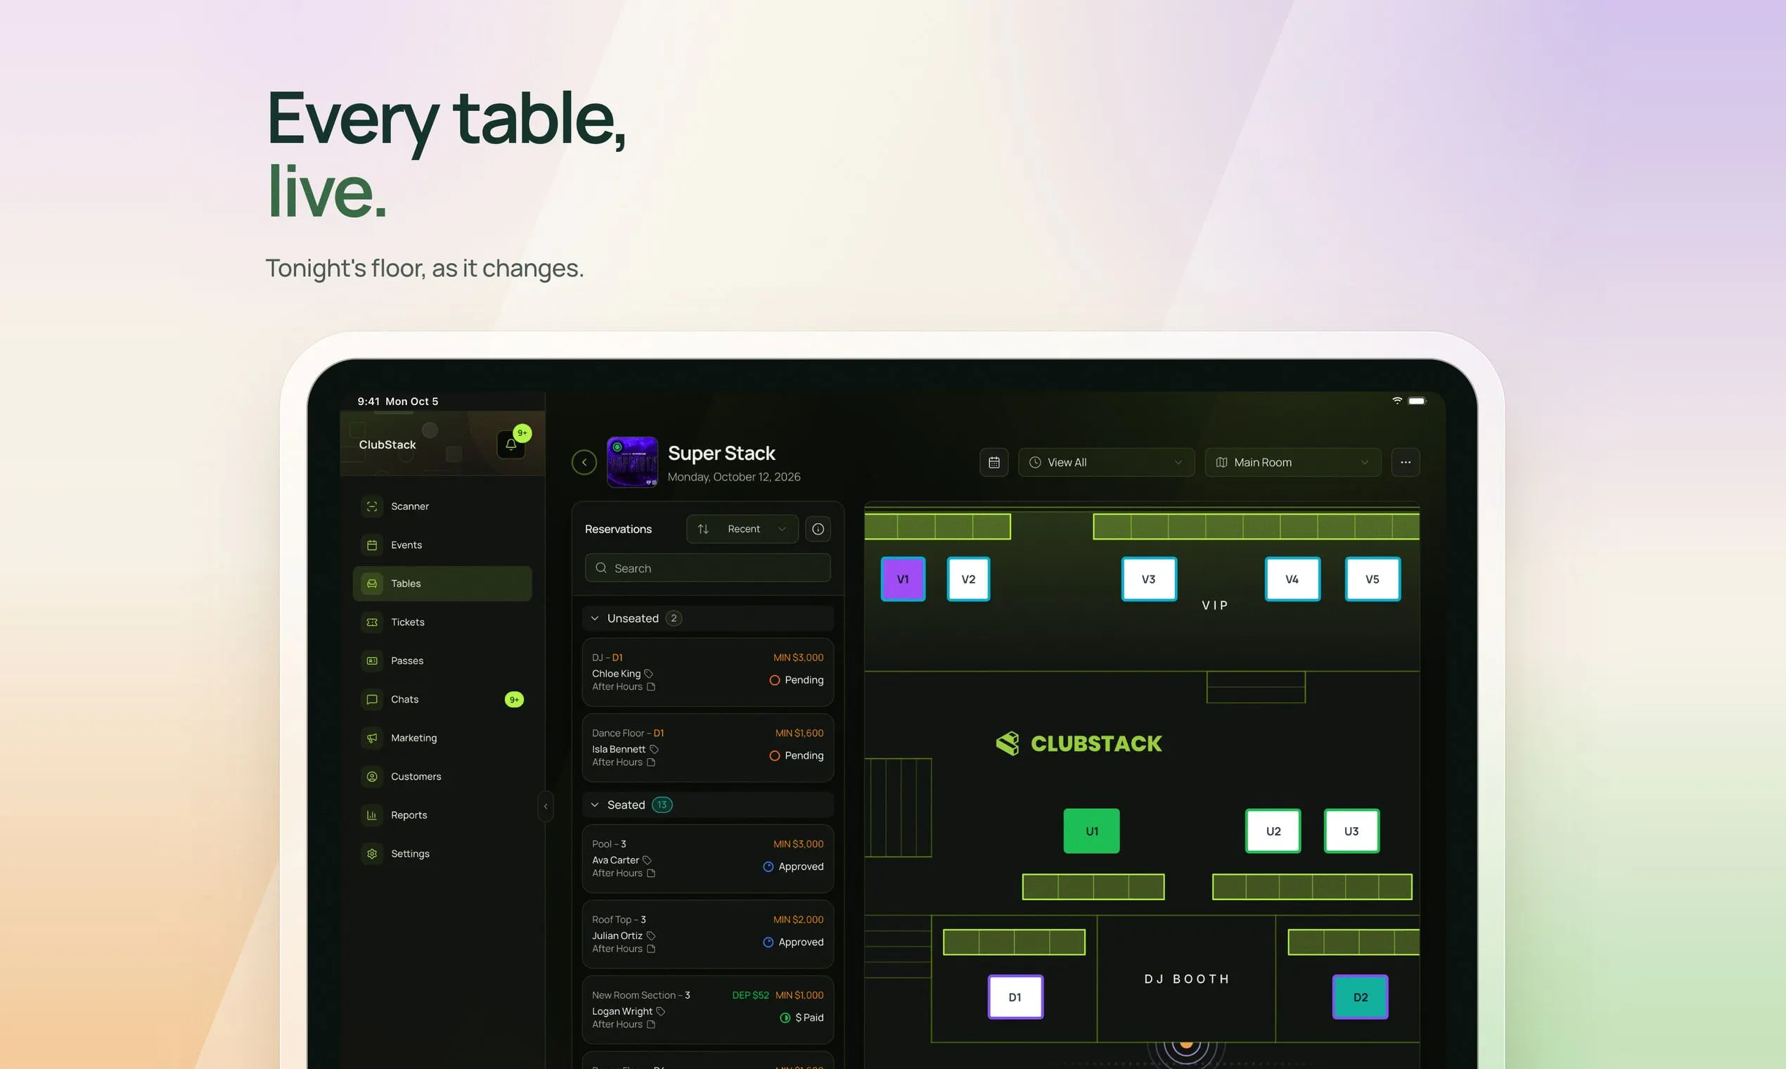Screen dimensions: 1786x1069
Task: Click the tag icon beside Chloe King
Action: point(648,674)
